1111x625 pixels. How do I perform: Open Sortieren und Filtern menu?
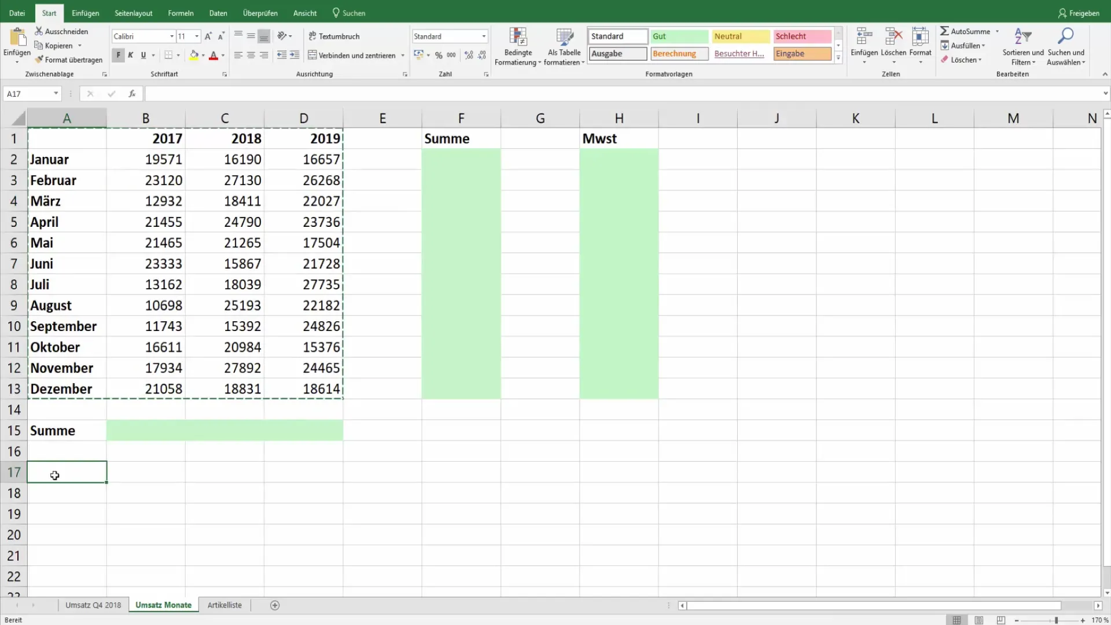tap(1023, 46)
